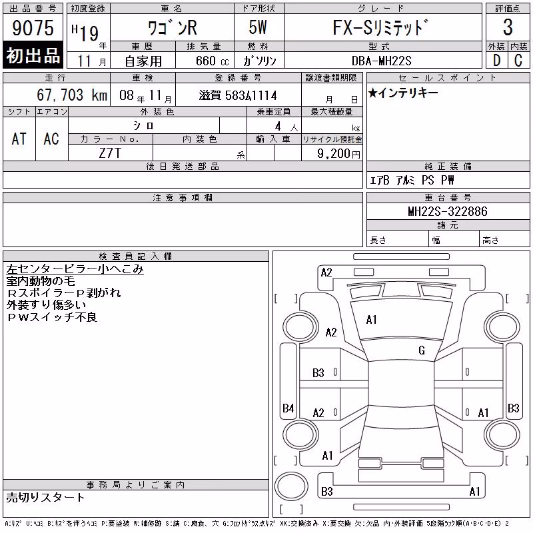Image resolution: width=533 pixels, height=533 pixels.
Task: Click the chassis number MH22S-322886
Action: pos(448,211)
